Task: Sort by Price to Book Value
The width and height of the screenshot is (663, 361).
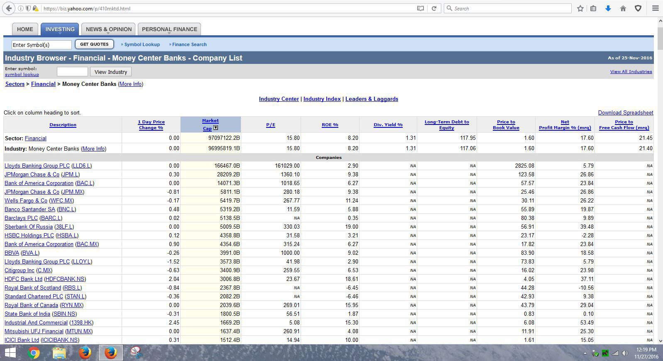Action: pyautogui.click(x=506, y=124)
